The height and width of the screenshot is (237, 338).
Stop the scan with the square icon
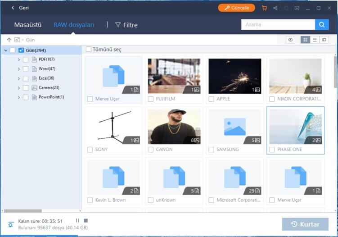click(x=86, y=220)
